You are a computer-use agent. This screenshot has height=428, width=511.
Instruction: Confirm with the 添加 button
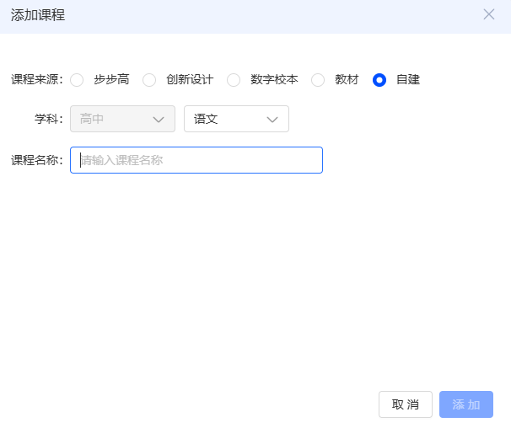pos(466,404)
